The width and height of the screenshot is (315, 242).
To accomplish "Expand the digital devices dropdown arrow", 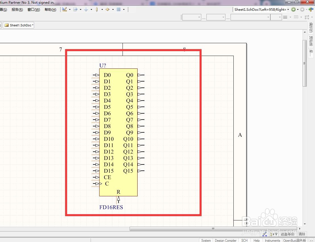I will (102, 9).
